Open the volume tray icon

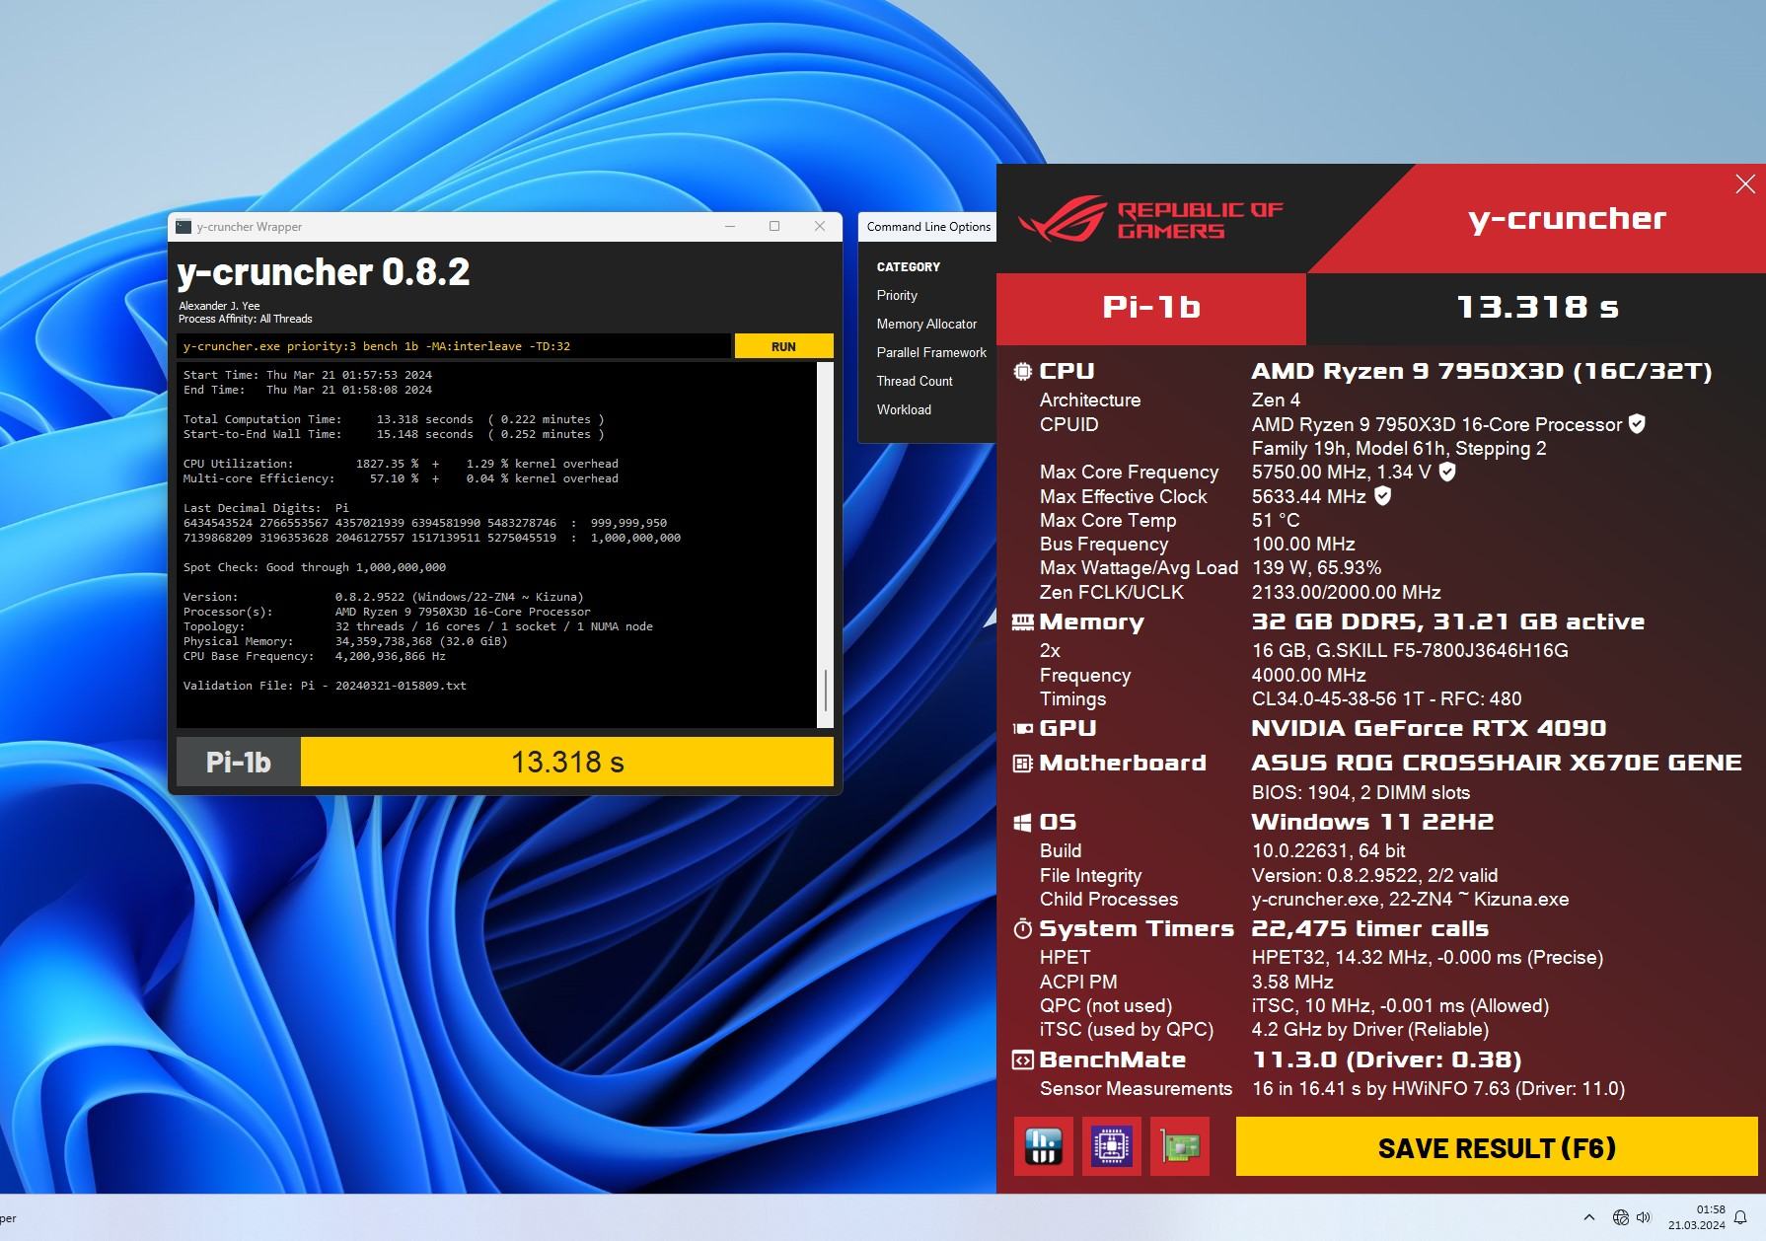(x=1644, y=1217)
